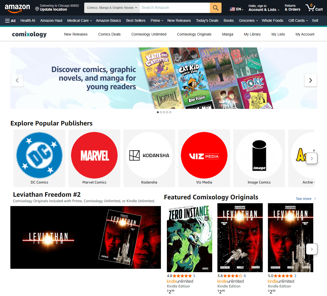This screenshot has height=296, width=327.
Task: Open My Lists tab
Action: click(x=278, y=34)
